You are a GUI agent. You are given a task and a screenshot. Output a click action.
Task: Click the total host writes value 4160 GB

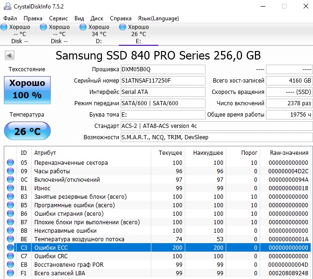coord(289,81)
